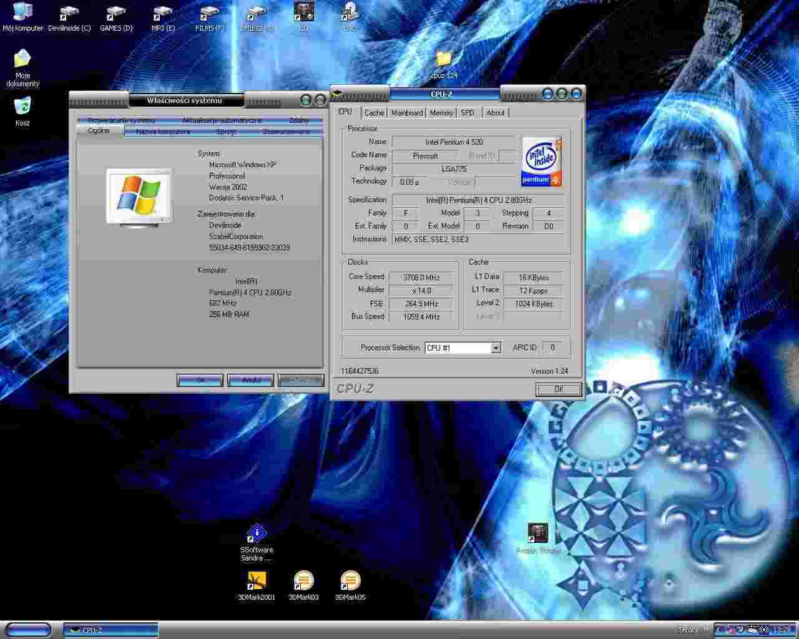Image resolution: width=799 pixels, height=639 pixels.
Task: Switch to the SPD tab in CPU-Z
Action: point(468,113)
